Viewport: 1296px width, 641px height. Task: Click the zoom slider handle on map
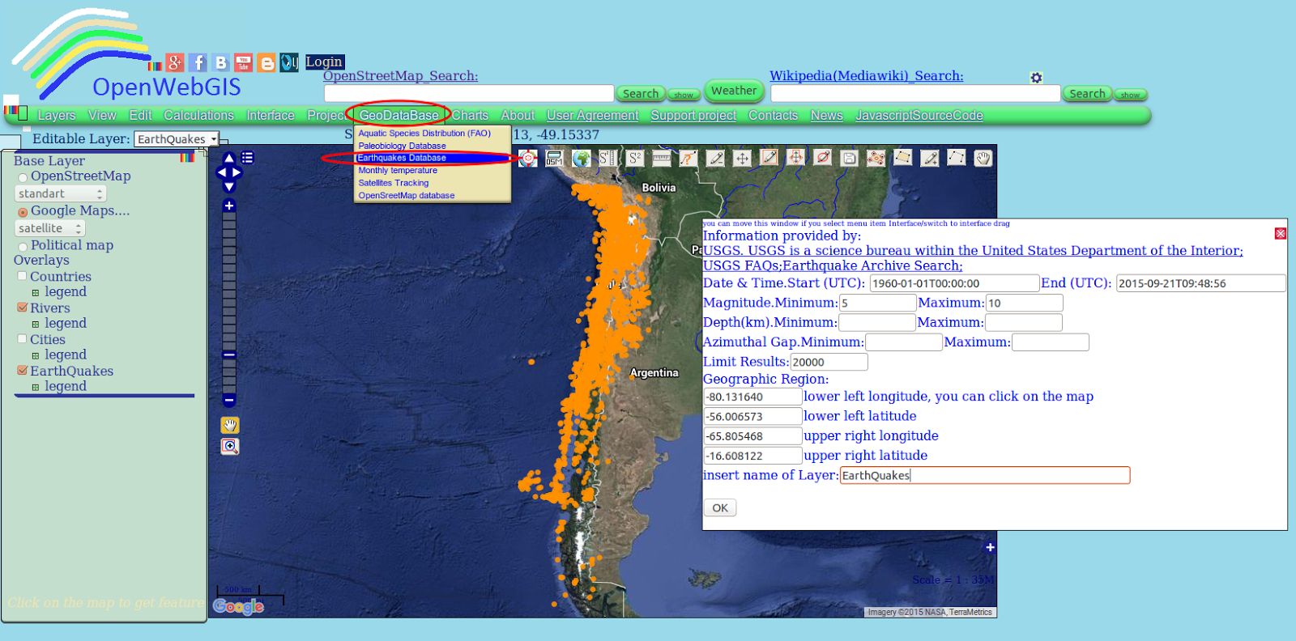[x=229, y=354]
